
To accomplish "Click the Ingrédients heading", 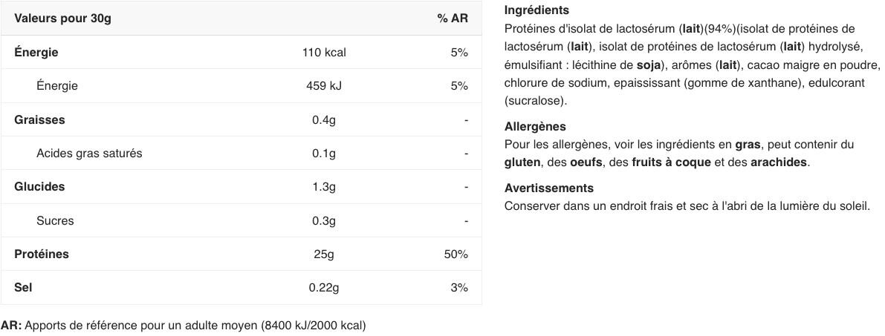I will (536, 10).
